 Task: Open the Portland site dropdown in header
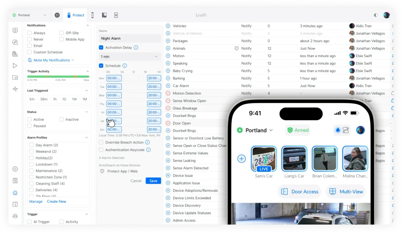(x=29, y=15)
